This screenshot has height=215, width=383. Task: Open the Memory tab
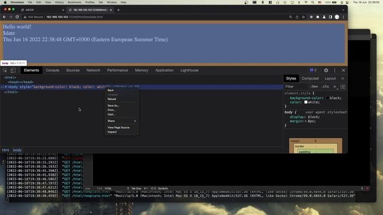[x=142, y=70]
